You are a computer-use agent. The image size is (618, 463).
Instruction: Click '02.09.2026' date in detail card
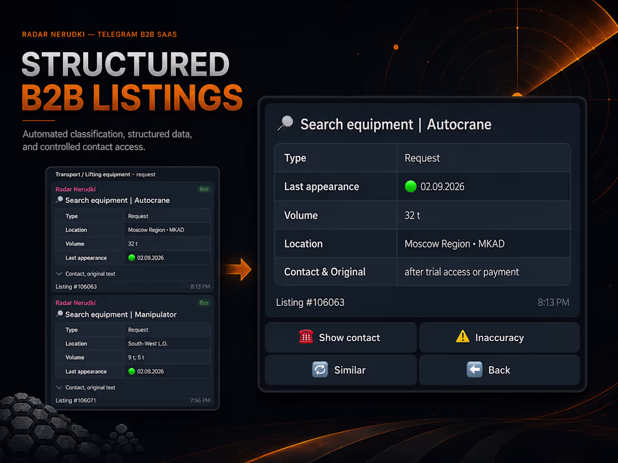tap(442, 187)
